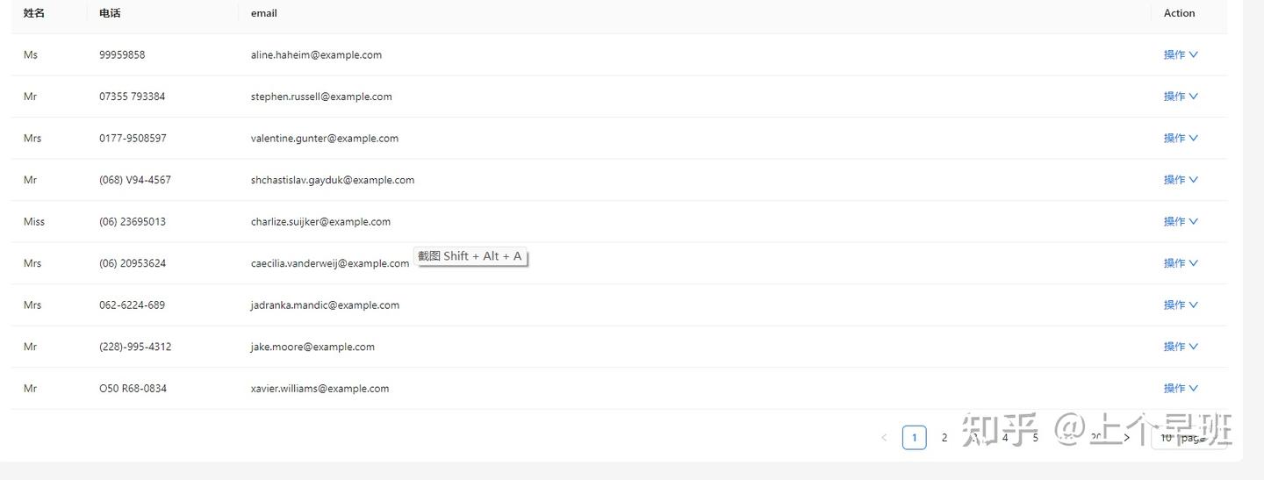Open 操作 menu for shchastislav.gayduk row
This screenshot has width=1264, height=480.
click(x=1180, y=180)
